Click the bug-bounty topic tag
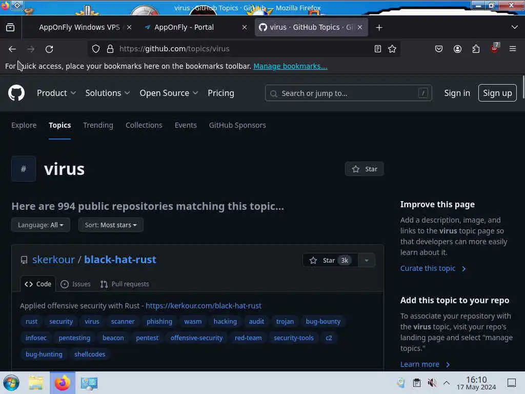This screenshot has width=525, height=394. [x=323, y=322]
